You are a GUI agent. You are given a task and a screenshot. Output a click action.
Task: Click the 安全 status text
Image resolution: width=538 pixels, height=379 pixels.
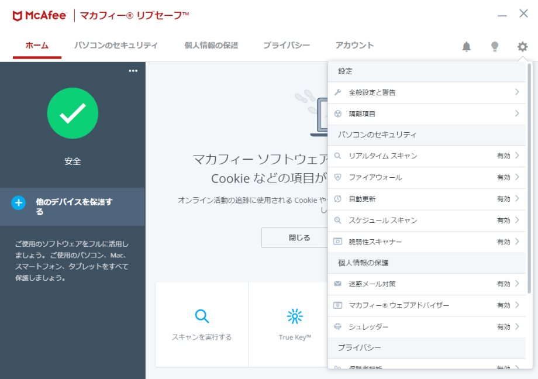[x=73, y=161]
